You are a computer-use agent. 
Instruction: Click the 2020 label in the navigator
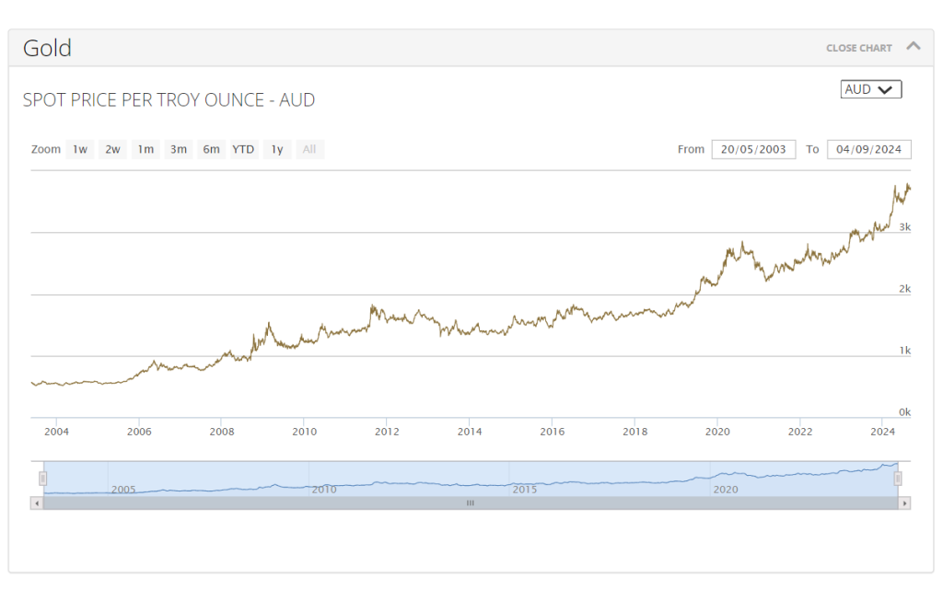coord(726,490)
